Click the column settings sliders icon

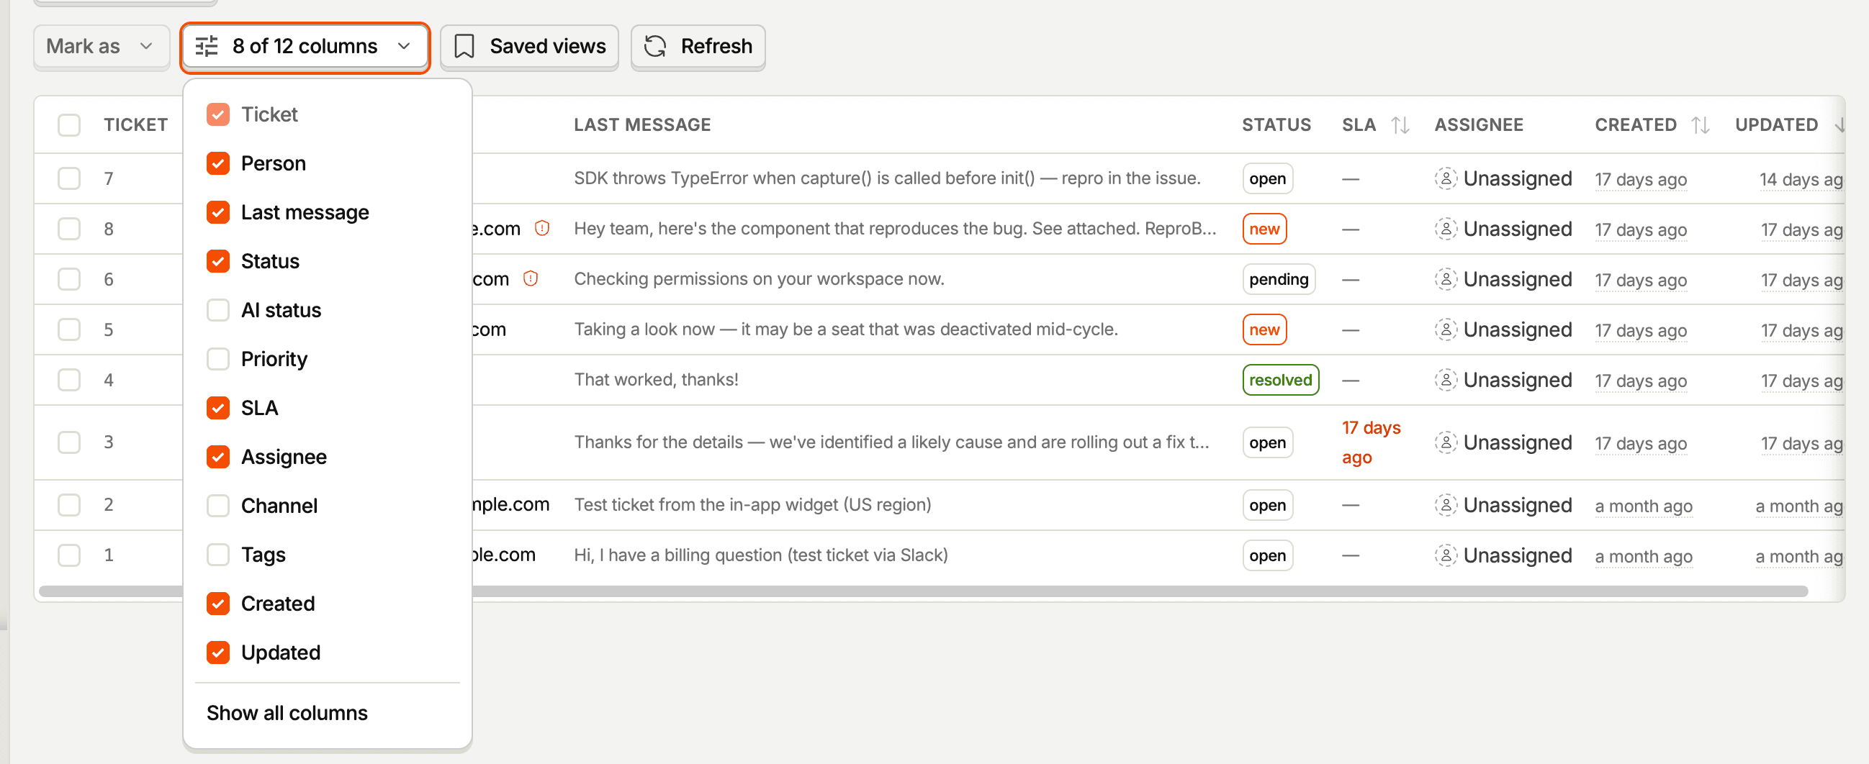207,46
